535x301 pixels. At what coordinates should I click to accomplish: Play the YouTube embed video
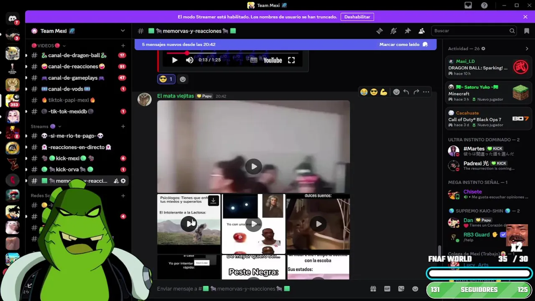tap(175, 60)
